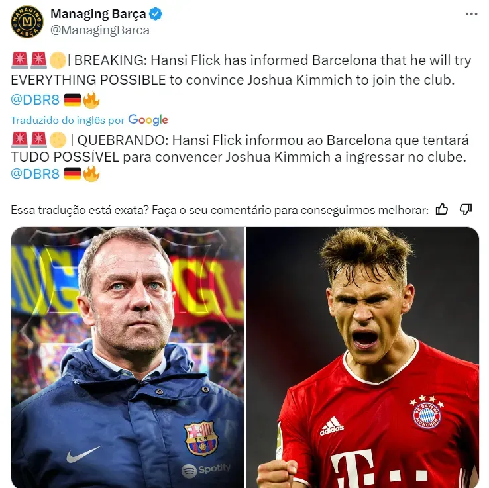Click the 'Traduzido do inglês por' label
This screenshot has width=489, height=488.
pyautogui.click(x=68, y=121)
